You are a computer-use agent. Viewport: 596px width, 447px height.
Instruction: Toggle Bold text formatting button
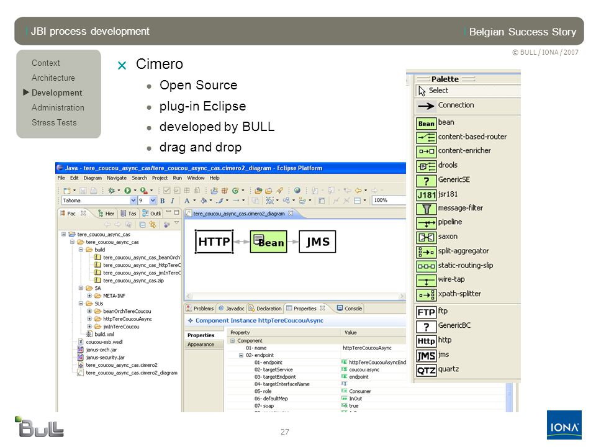point(162,201)
